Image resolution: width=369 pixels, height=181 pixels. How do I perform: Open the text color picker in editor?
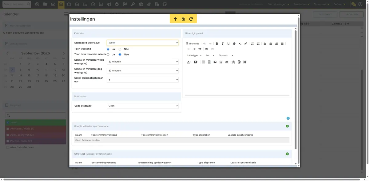(x=189, y=62)
